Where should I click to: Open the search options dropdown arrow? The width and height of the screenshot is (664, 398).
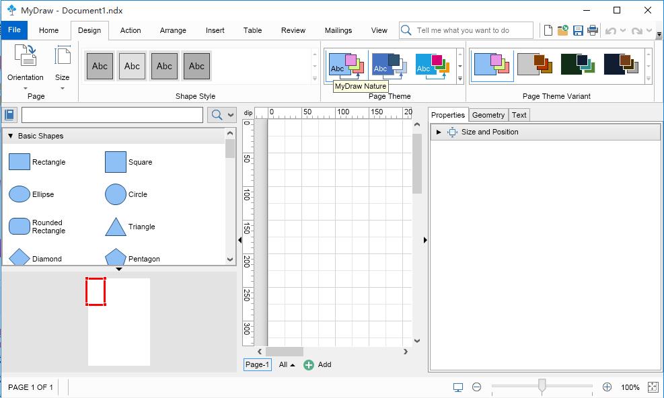pyautogui.click(x=231, y=115)
